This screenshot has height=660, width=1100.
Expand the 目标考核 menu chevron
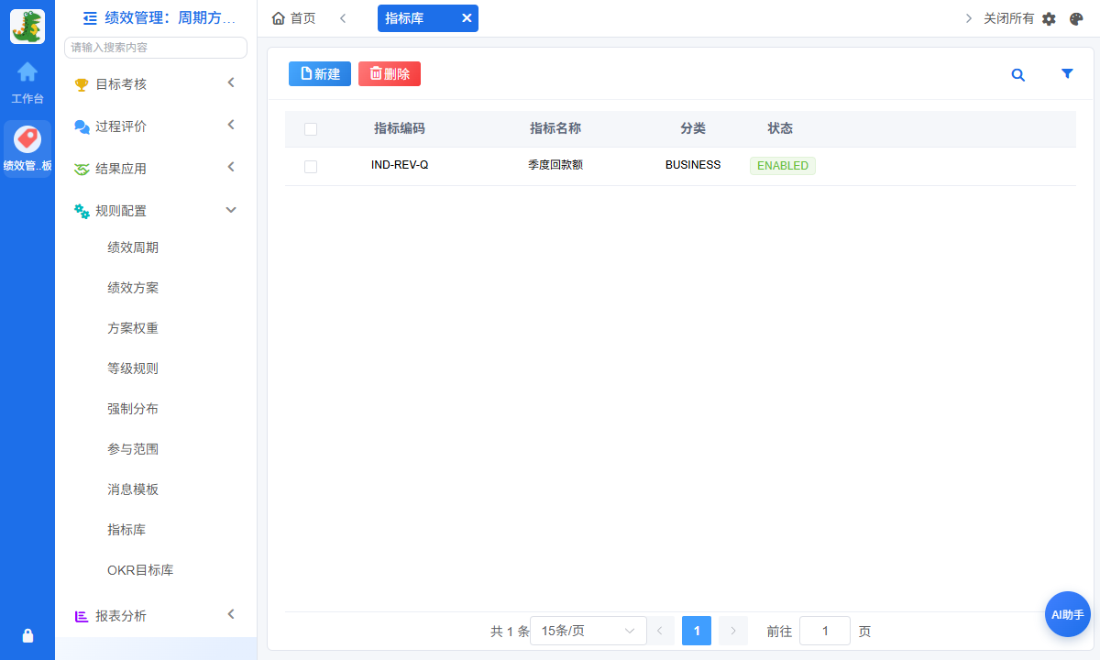coord(231,82)
